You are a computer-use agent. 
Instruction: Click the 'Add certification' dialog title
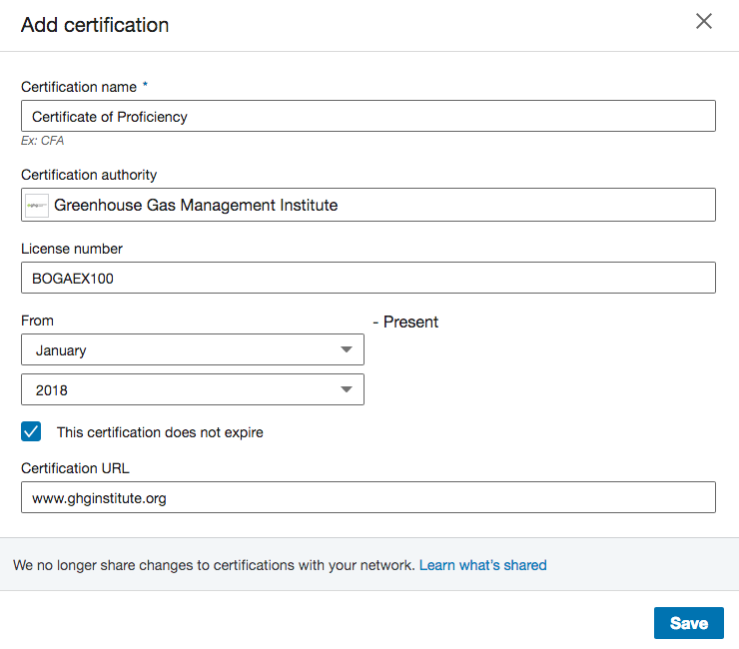tap(95, 25)
